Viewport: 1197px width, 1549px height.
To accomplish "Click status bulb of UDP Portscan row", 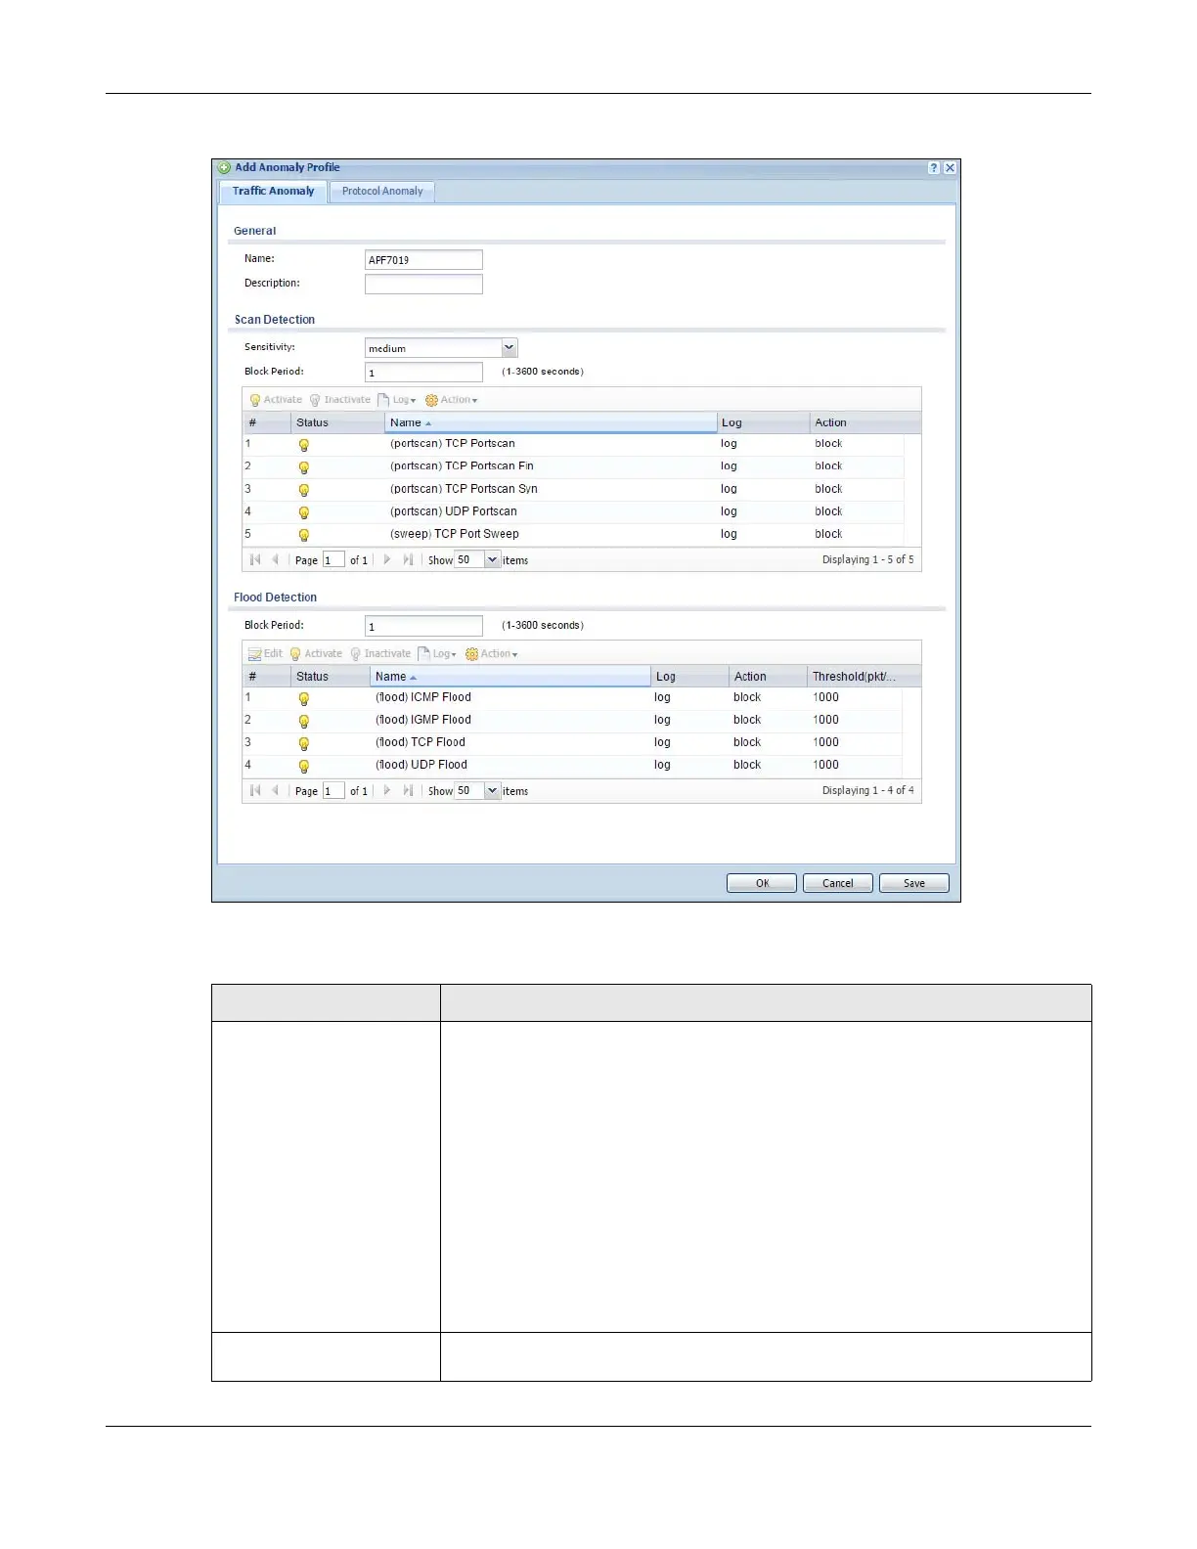I will click(x=304, y=512).
